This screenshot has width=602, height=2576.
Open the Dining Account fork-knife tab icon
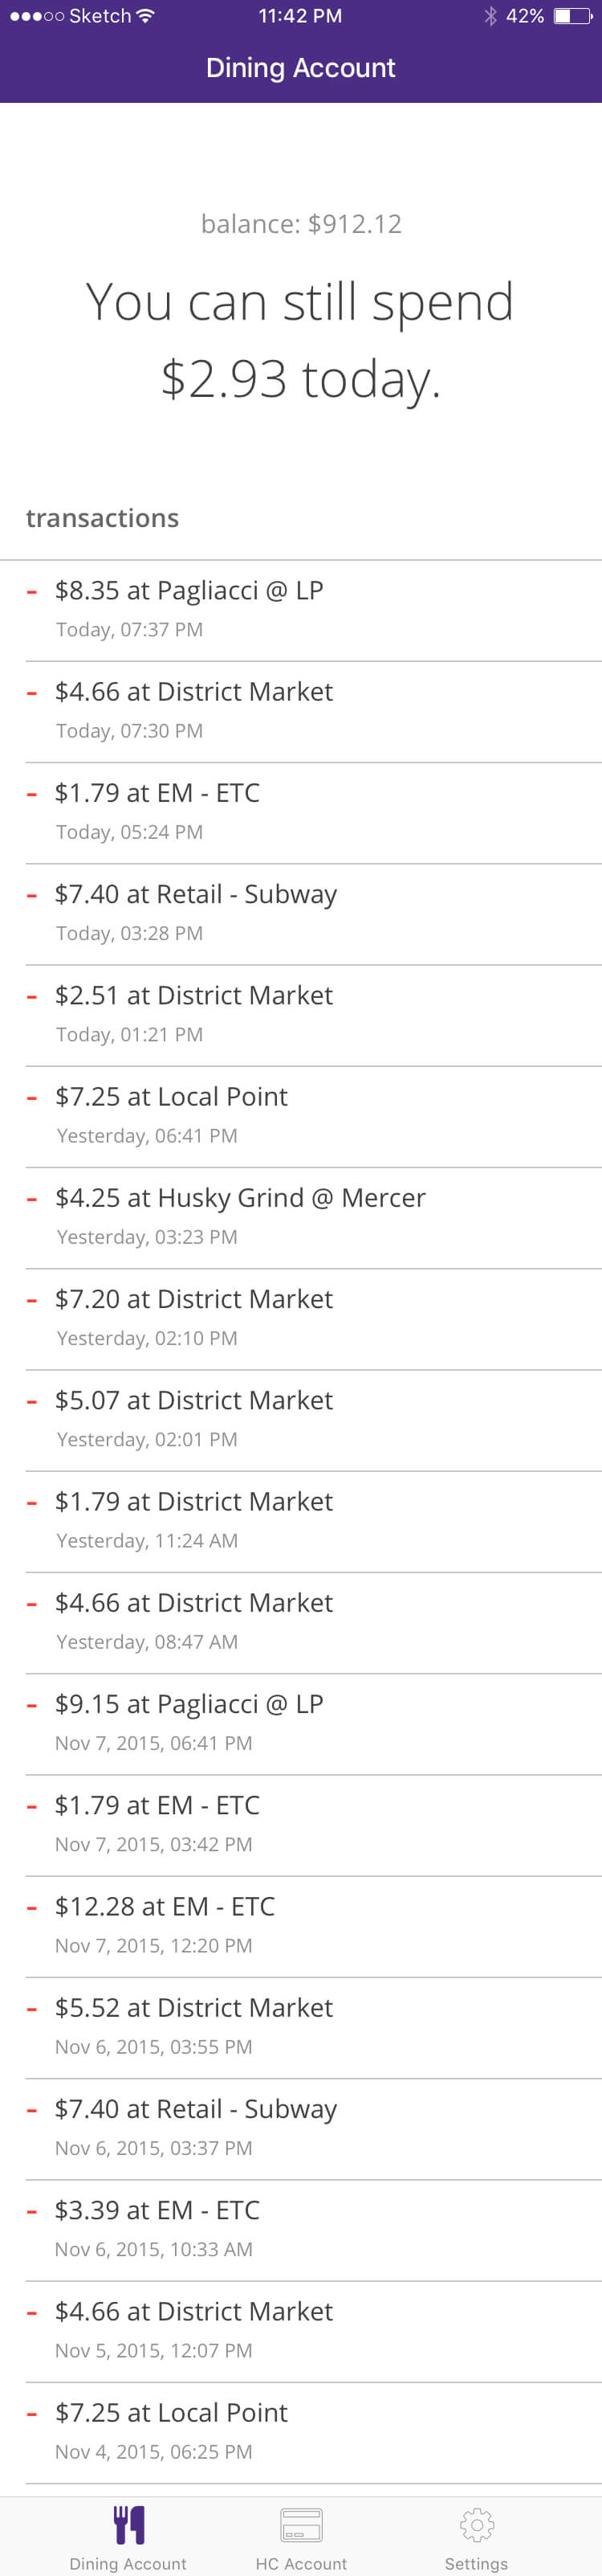point(128,2524)
